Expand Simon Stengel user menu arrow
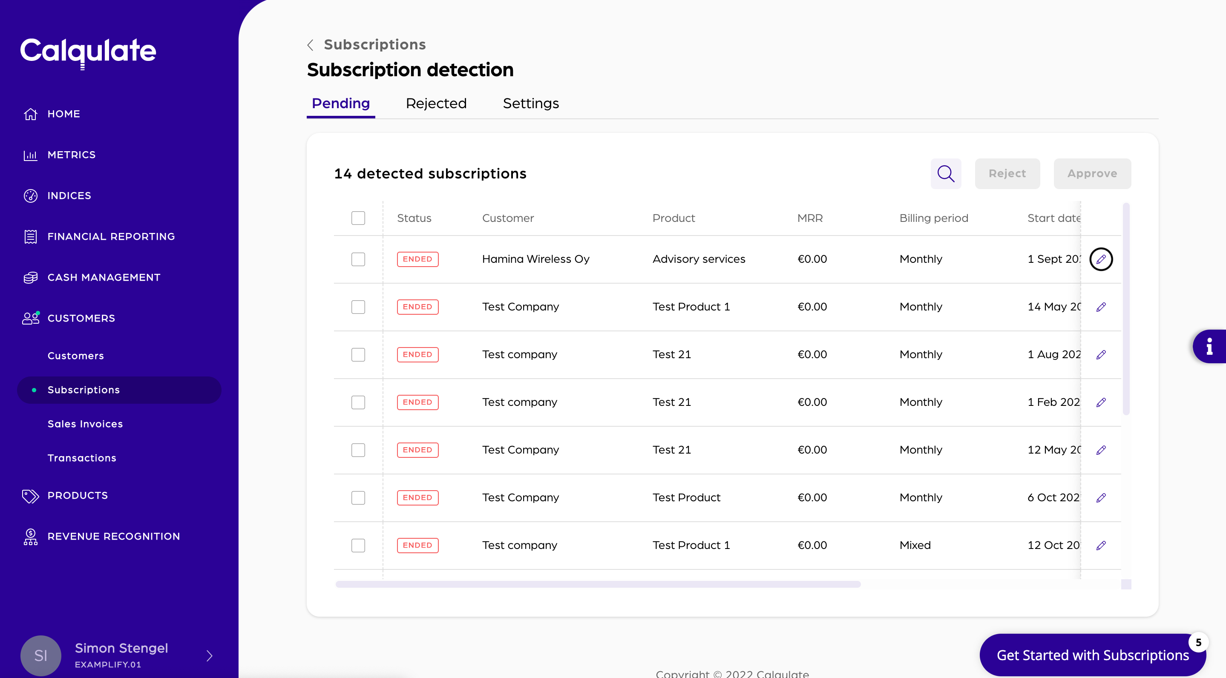 [210, 655]
